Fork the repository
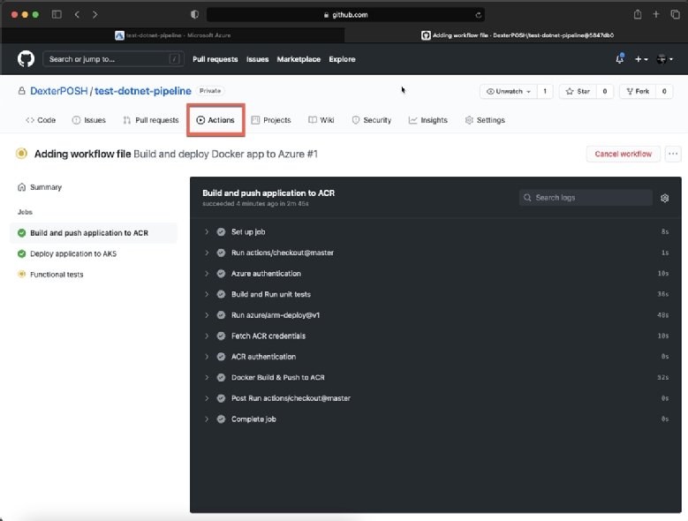 [638, 91]
